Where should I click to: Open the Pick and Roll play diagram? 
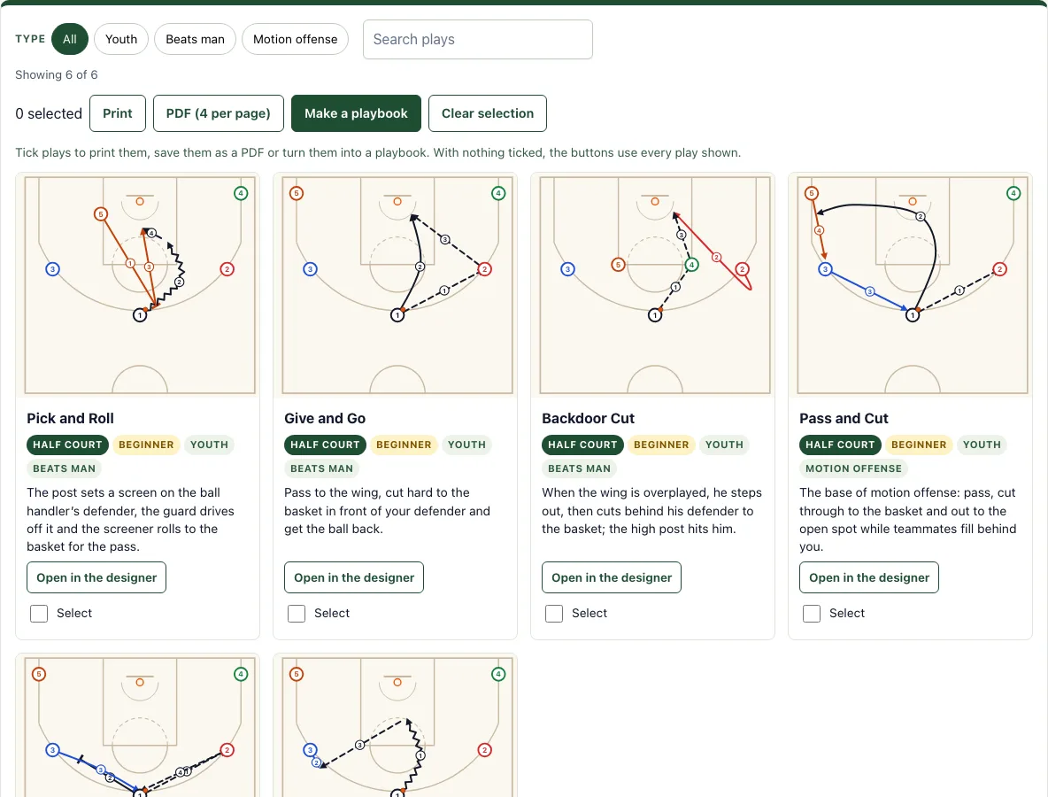pos(140,285)
